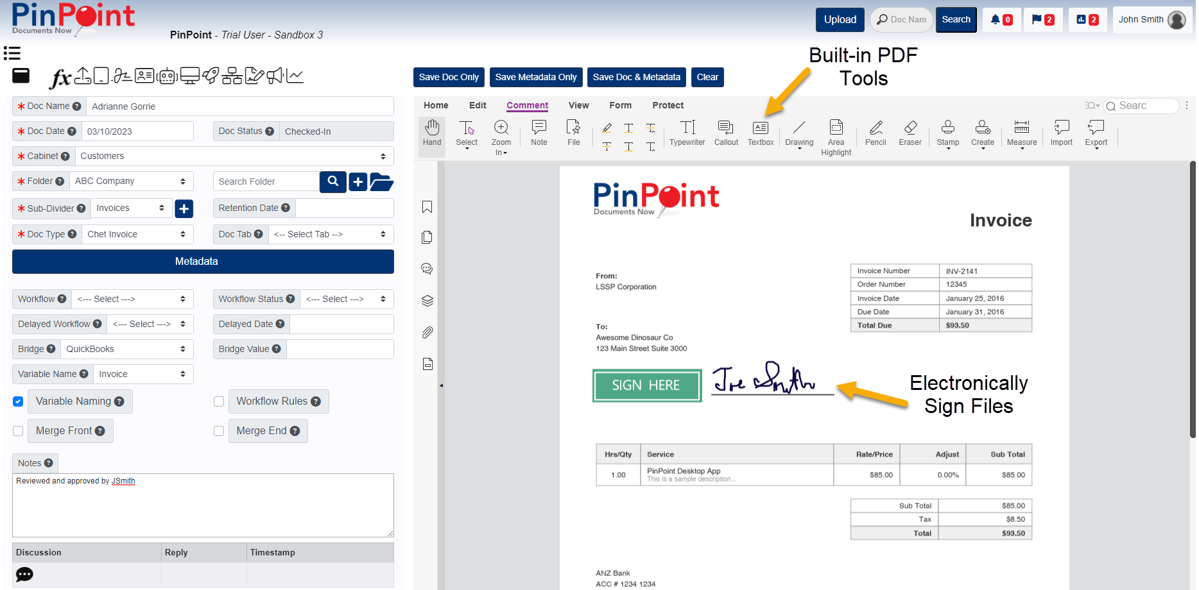Open the Textbox tool

tap(761, 133)
